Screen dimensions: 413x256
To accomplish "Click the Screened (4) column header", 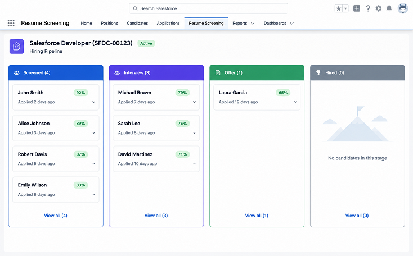I will (56, 72).
